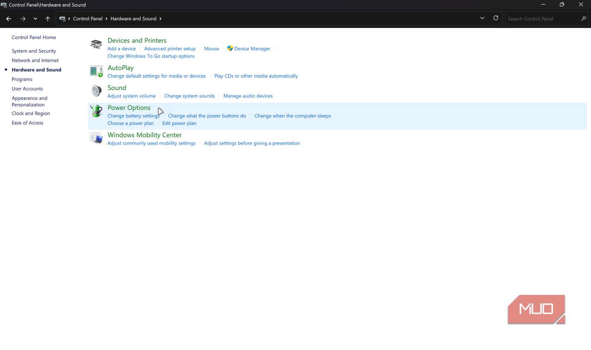Go up one level with Up arrow
The image size is (591, 350).
pyautogui.click(x=48, y=19)
